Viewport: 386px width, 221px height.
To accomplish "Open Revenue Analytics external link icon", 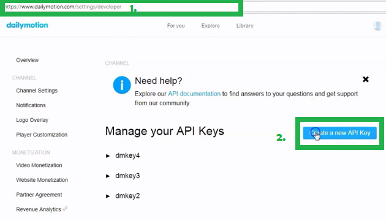I will click(x=65, y=209).
